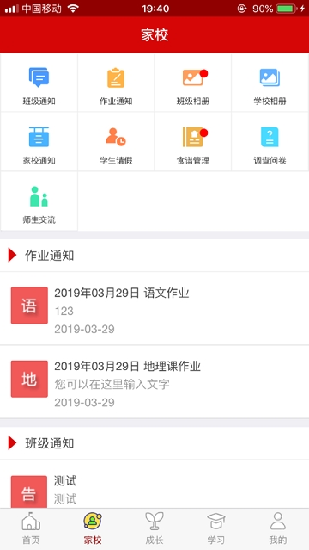
Task: Open 2019年03月29日 地理课作业 entry
Action: pyautogui.click(x=154, y=381)
